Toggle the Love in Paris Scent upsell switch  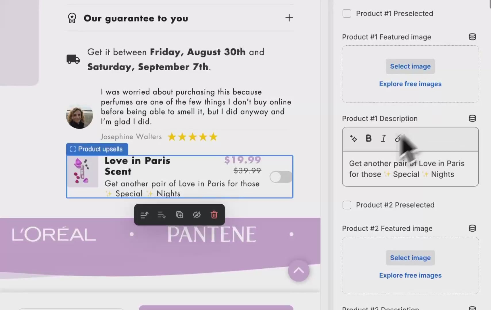click(x=281, y=177)
